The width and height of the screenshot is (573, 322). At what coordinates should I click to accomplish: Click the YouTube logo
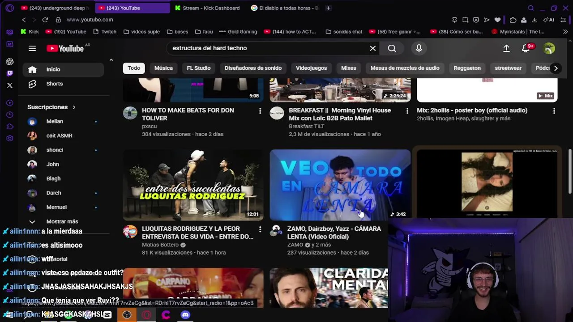pyautogui.click(x=65, y=48)
